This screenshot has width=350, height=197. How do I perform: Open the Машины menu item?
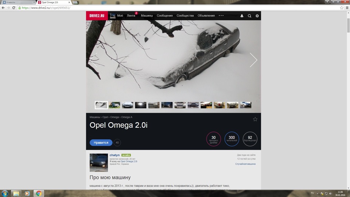point(147,16)
